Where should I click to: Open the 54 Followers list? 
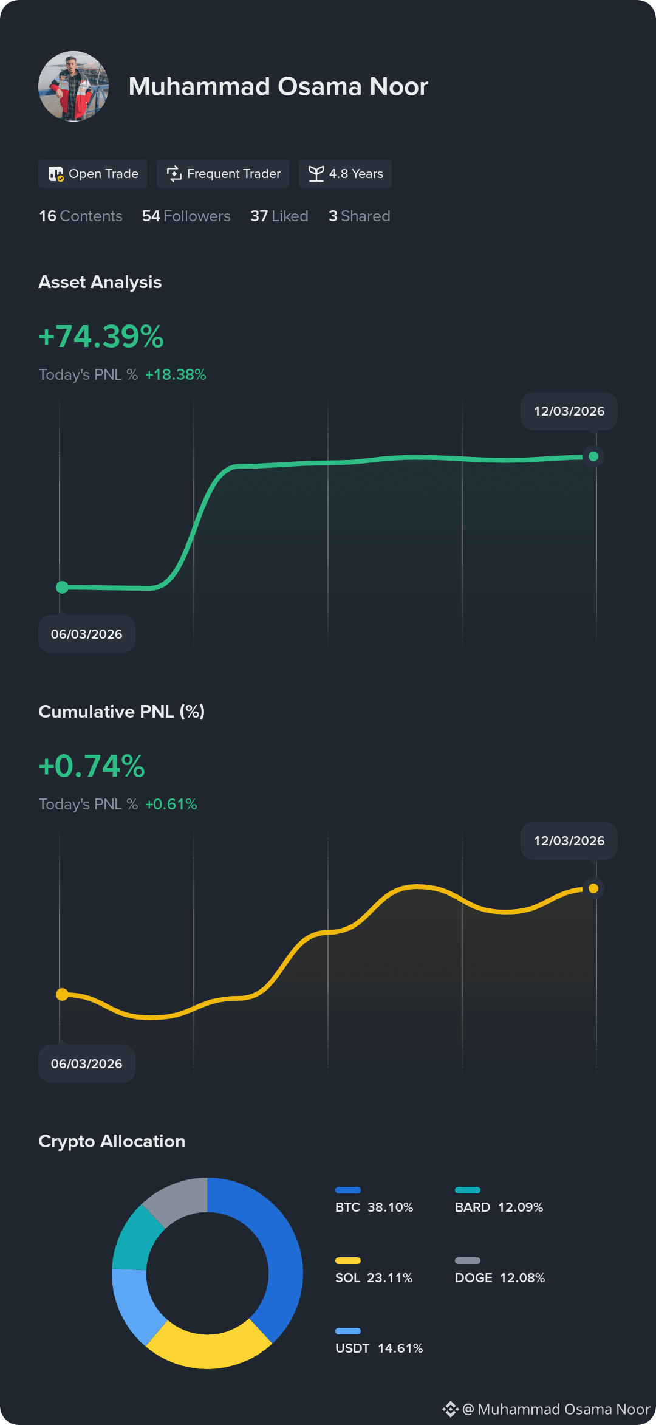click(186, 216)
